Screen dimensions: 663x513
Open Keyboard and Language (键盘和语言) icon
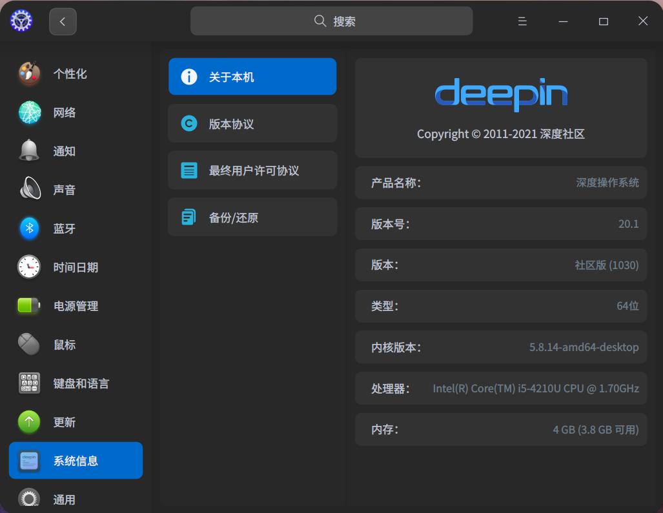pos(29,383)
